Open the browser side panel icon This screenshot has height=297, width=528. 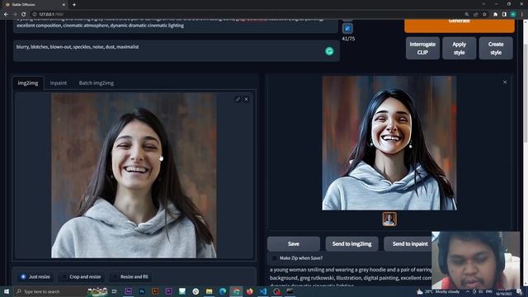click(x=504, y=14)
